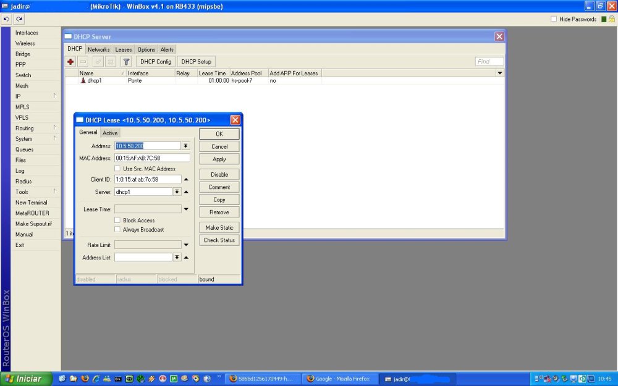Select the General tab in lease dialog
The image size is (618, 386).
88,132
